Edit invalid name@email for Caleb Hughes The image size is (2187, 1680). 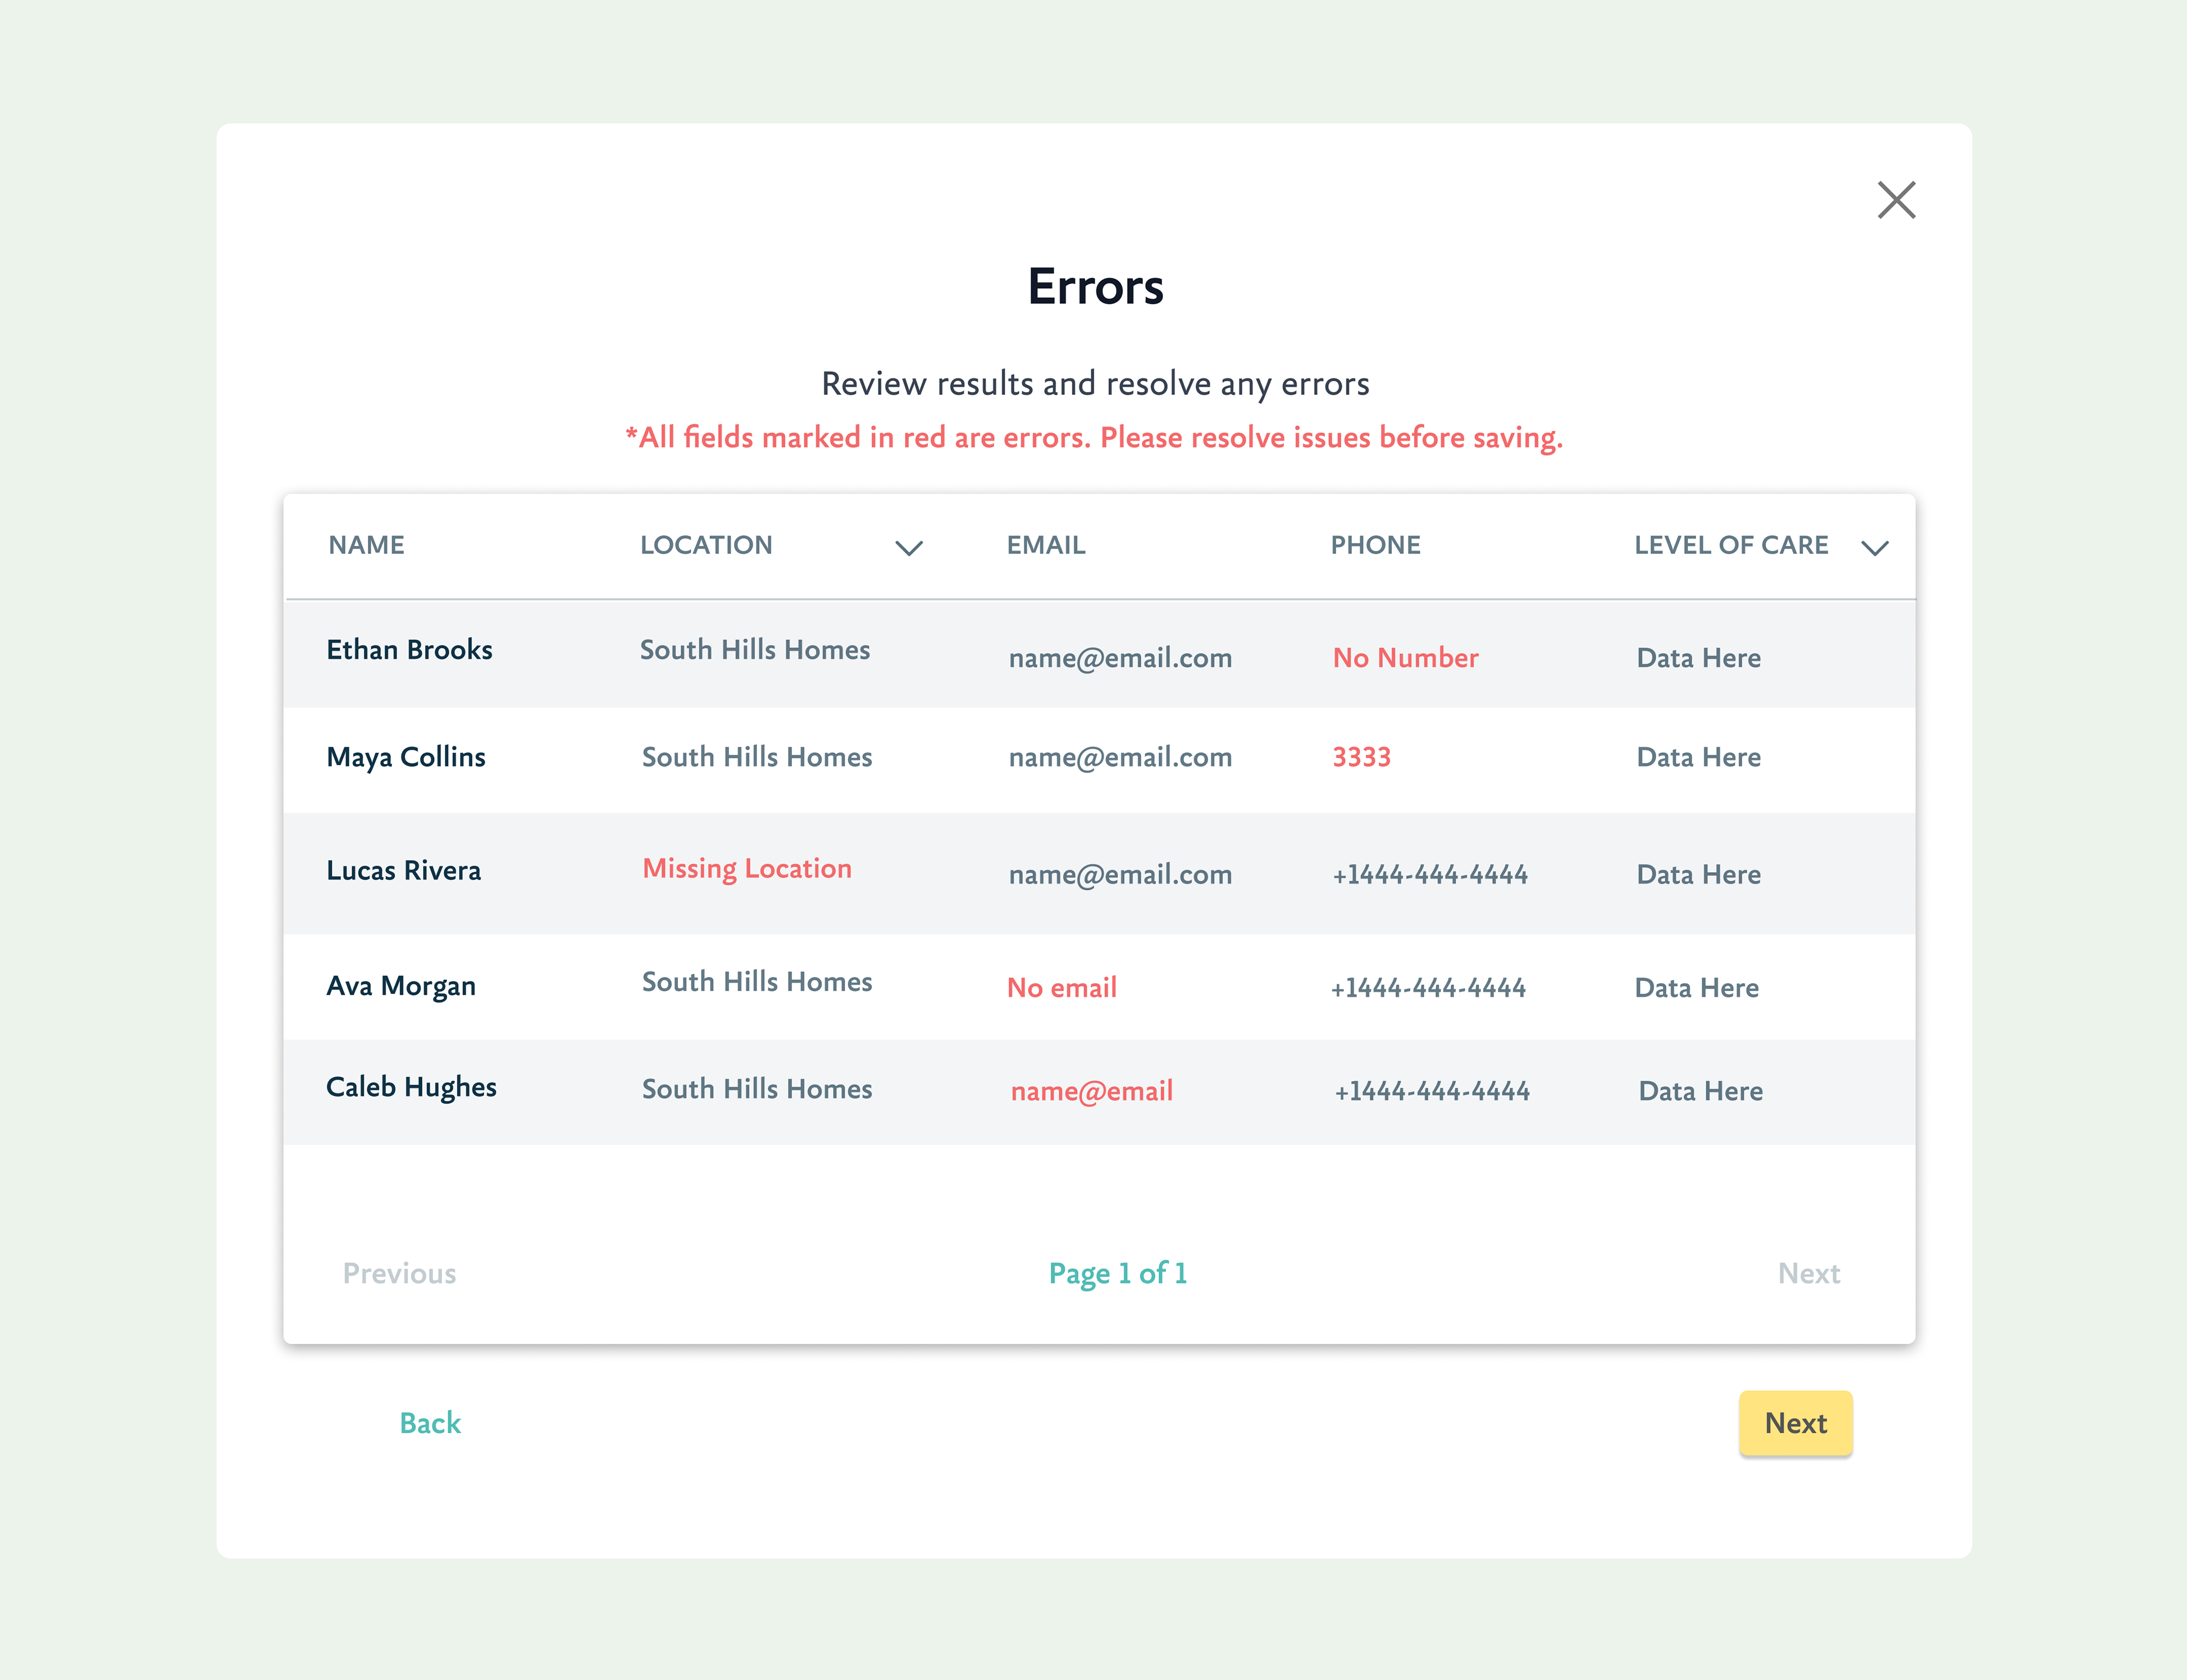click(x=1091, y=1091)
